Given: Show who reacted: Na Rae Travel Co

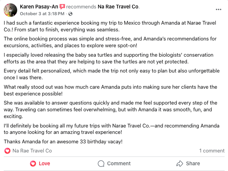Looking at the screenshot, I should tap(32, 151).
